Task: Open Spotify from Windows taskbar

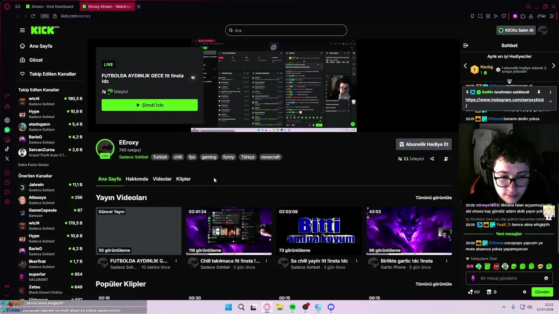Action: tap(293, 307)
